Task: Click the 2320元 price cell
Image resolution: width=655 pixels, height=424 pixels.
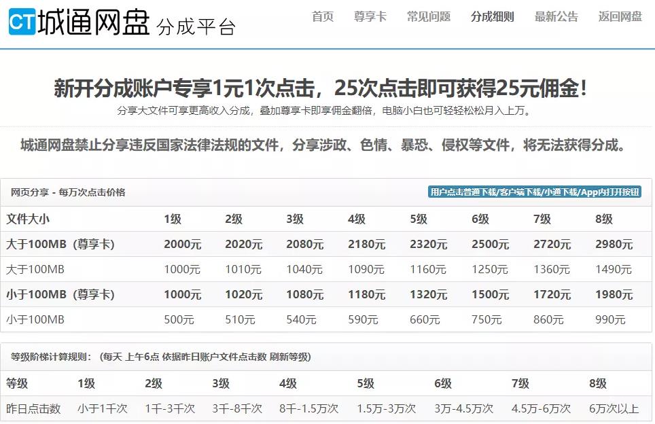Action: click(x=429, y=245)
